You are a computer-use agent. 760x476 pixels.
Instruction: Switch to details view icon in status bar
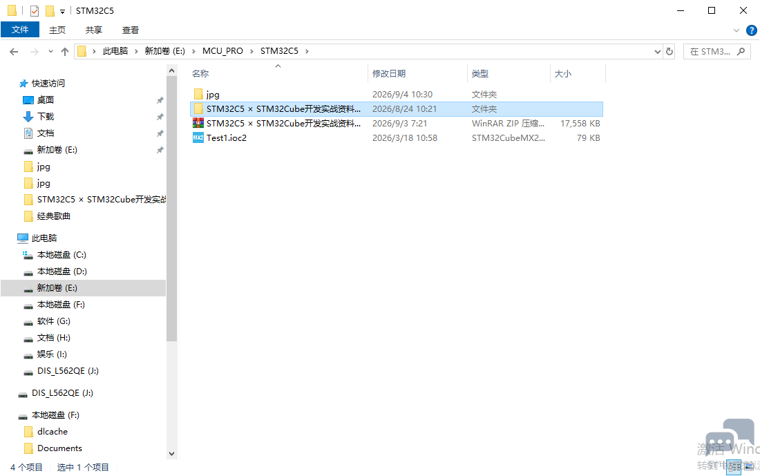point(734,467)
